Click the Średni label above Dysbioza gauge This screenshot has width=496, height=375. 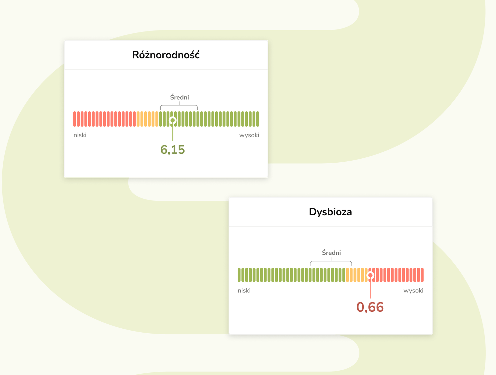[x=331, y=253]
